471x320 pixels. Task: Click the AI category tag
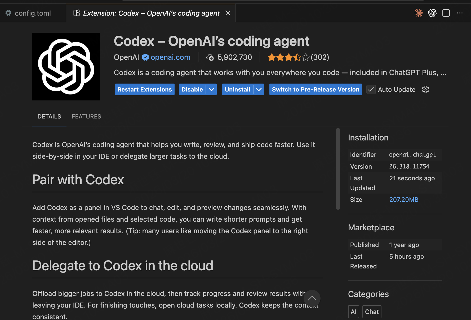pyautogui.click(x=353, y=312)
